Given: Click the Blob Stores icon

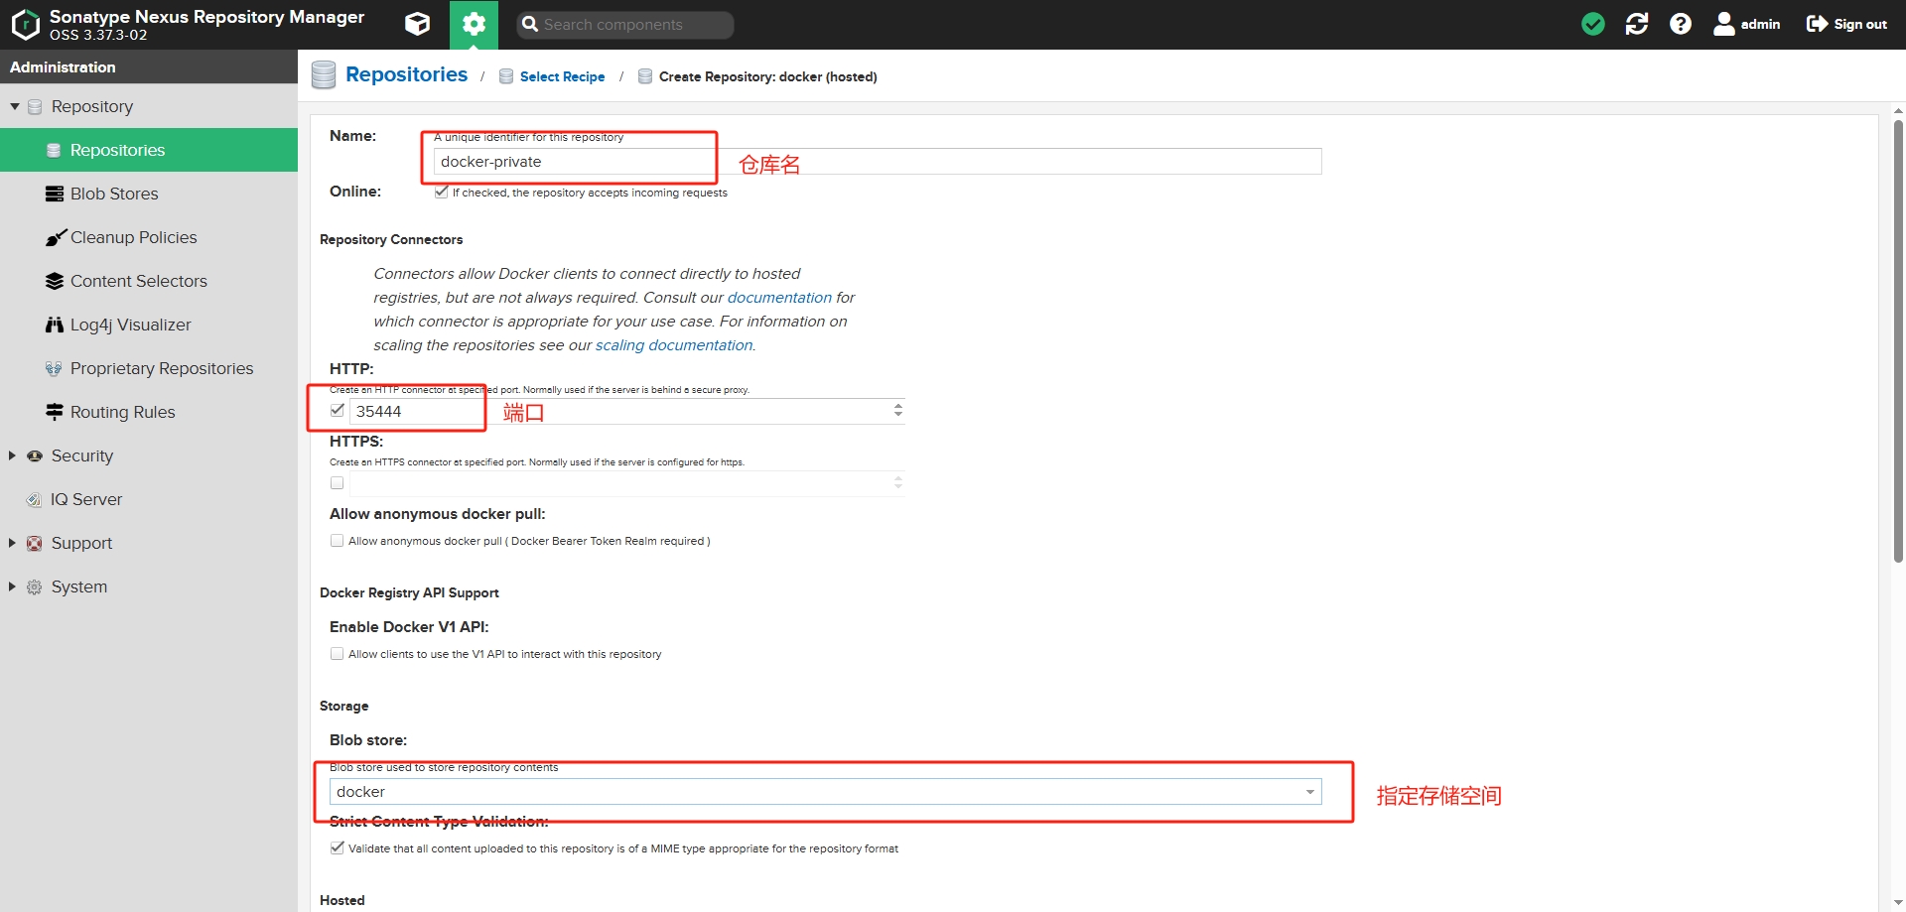Looking at the screenshot, I should 55,194.
